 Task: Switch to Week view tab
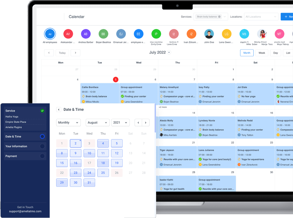click(262, 53)
